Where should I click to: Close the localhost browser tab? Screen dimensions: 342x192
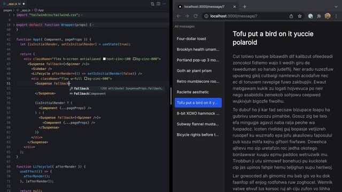click(x=235, y=7)
